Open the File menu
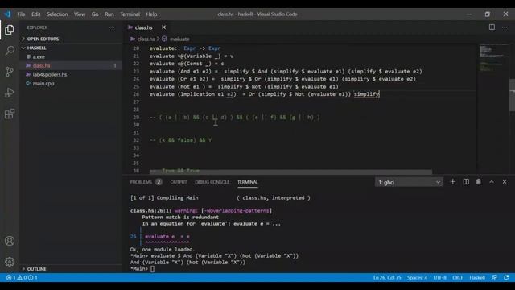The width and height of the screenshot is (515, 290). pyautogui.click(x=22, y=14)
